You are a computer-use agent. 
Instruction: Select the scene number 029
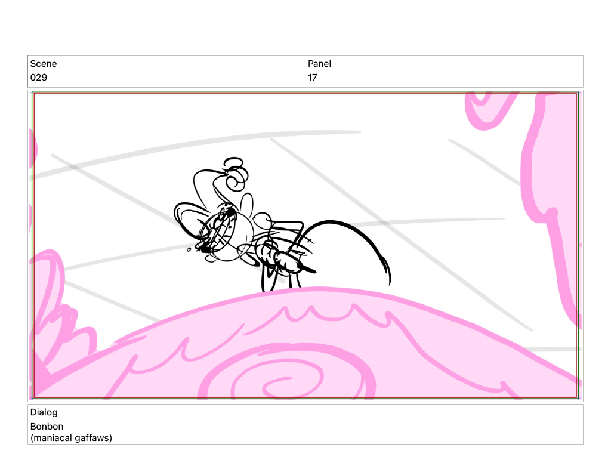(x=39, y=78)
